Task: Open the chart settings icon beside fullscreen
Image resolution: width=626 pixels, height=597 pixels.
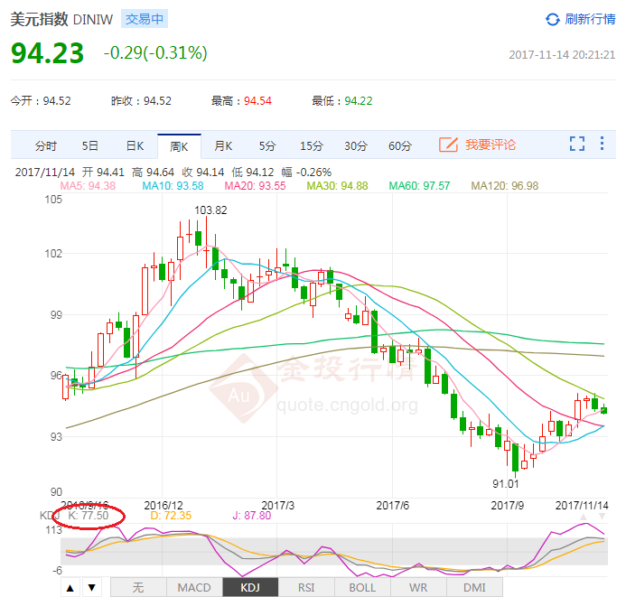Action: point(603,145)
